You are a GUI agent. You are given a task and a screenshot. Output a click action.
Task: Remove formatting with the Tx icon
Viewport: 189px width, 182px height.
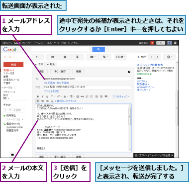pos(52,101)
